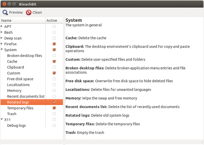Enable the Bash checkbox
This screenshot has height=145, width=204.
(x=54, y=32)
